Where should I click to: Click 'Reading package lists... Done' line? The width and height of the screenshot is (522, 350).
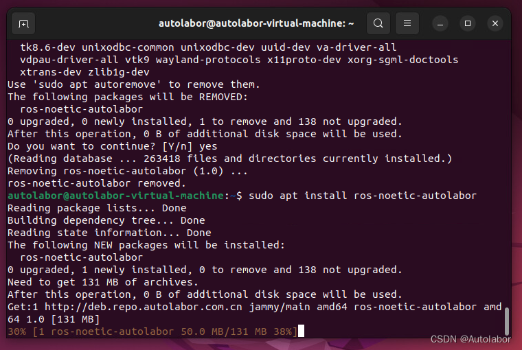click(97, 208)
